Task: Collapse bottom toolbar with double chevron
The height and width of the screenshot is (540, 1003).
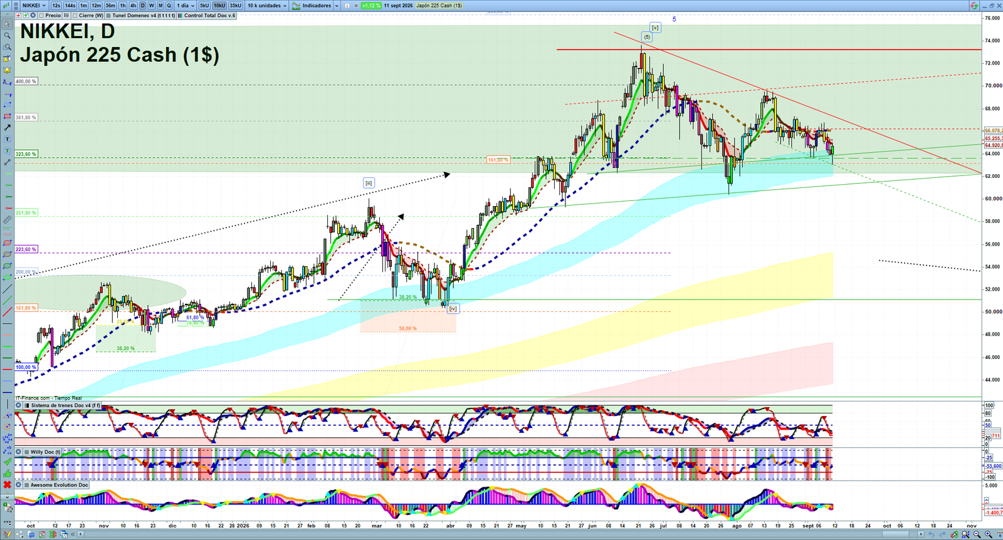Action: click(73, 534)
